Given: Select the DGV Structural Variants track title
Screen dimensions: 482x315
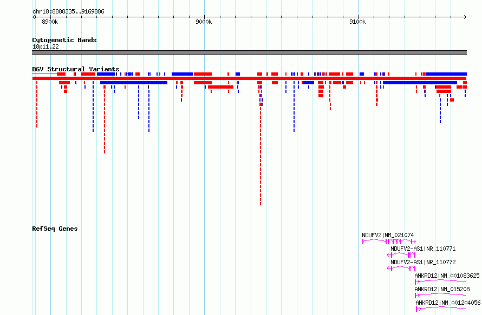Looking at the screenshot, I should click(76, 69).
